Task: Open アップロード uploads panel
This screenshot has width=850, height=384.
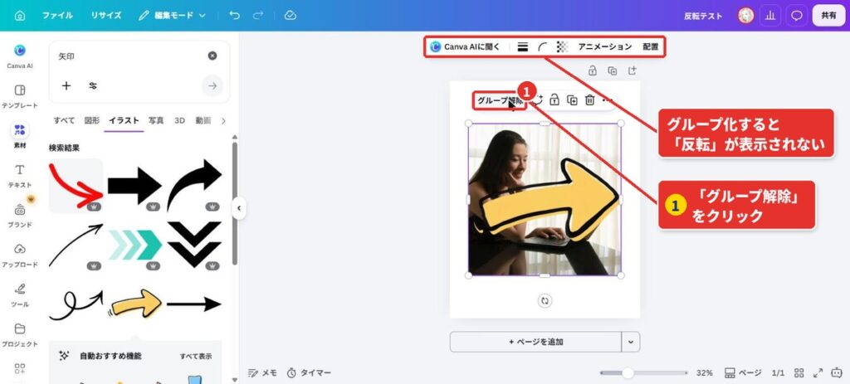Action: [20, 255]
